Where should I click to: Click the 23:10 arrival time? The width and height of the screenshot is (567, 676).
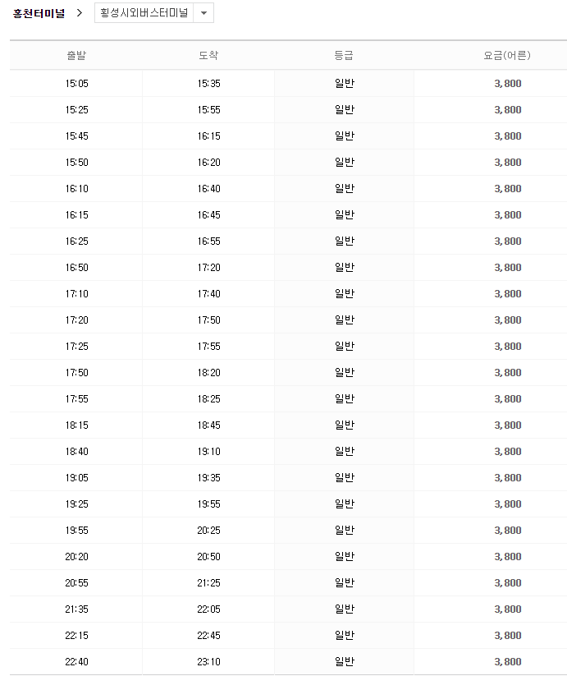coord(208,662)
